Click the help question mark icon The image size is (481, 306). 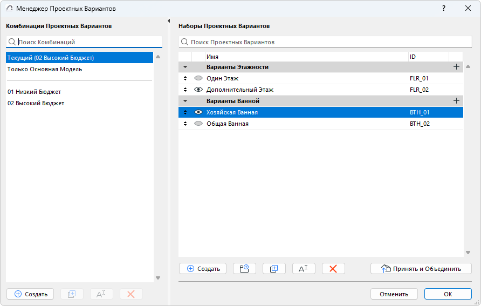(444, 9)
